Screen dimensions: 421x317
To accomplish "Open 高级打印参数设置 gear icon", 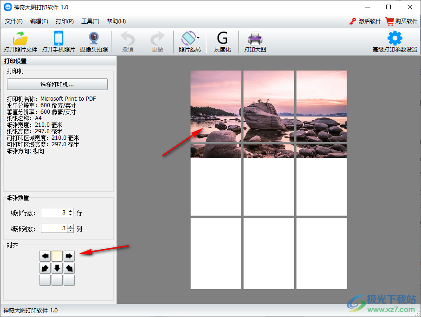I will click(395, 39).
